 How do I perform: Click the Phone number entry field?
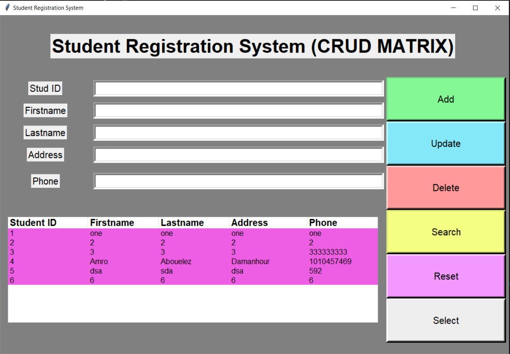tap(239, 181)
